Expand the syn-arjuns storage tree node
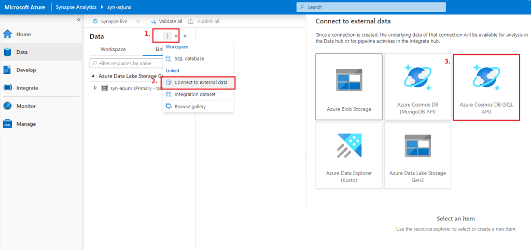531x250 pixels. [95, 88]
